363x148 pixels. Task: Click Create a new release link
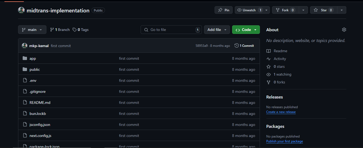(x=281, y=112)
